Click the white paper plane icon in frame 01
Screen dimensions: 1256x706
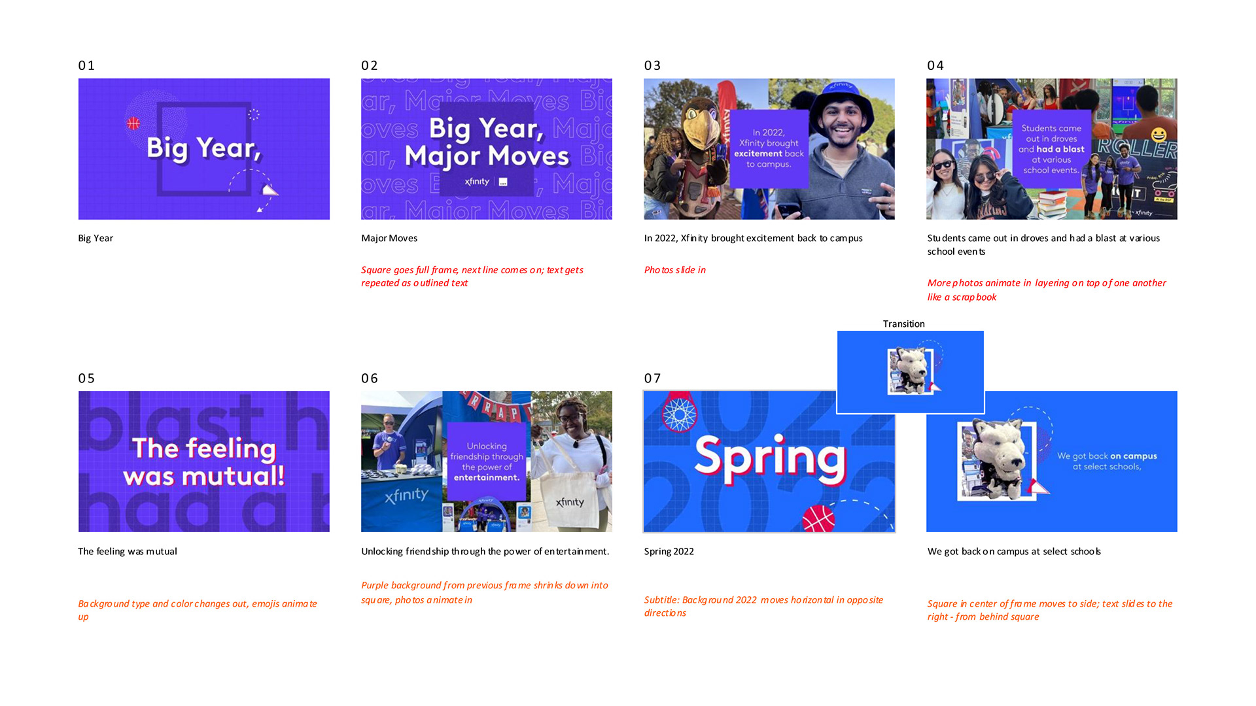[270, 190]
